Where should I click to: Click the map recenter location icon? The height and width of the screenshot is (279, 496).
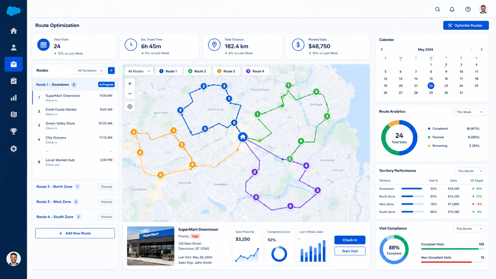130,106
